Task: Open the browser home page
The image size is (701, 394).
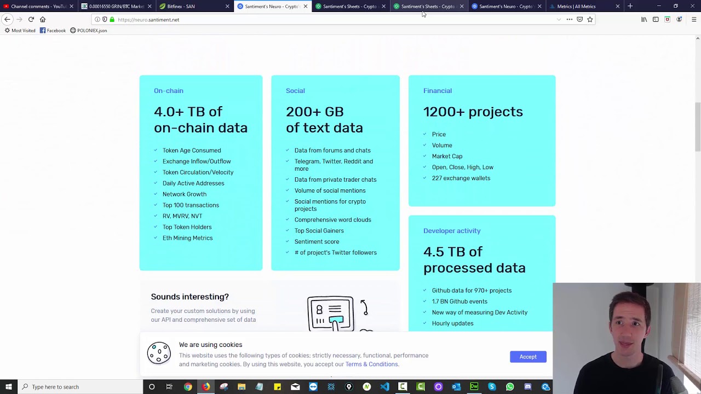Action: tap(43, 19)
